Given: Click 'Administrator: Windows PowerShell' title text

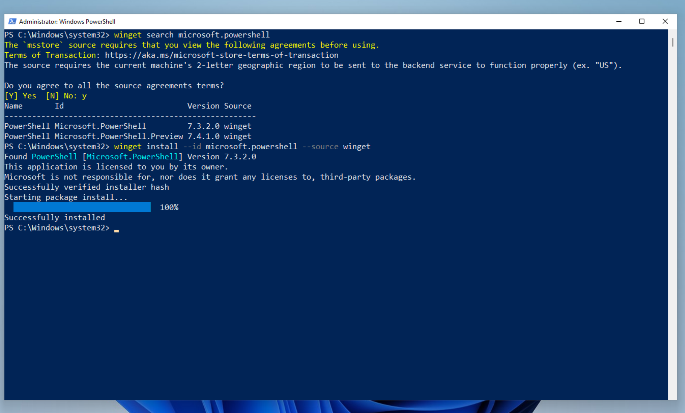Looking at the screenshot, I should [x=67, y=22].
